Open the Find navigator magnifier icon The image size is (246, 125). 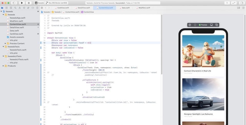pyautogui.click(x=15, y=8)
